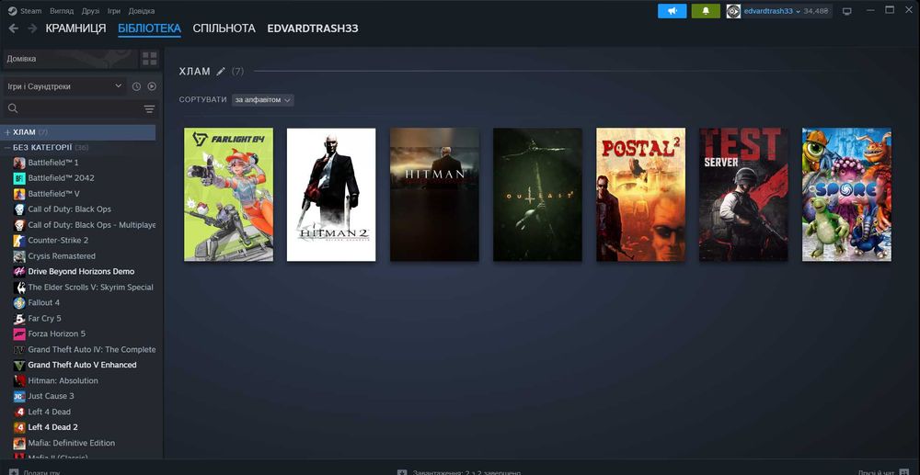Open Друзі й чат at bottom right

883,472
